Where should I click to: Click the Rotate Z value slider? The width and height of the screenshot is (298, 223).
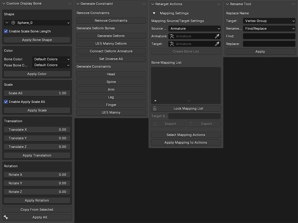(x=37, y=192)
